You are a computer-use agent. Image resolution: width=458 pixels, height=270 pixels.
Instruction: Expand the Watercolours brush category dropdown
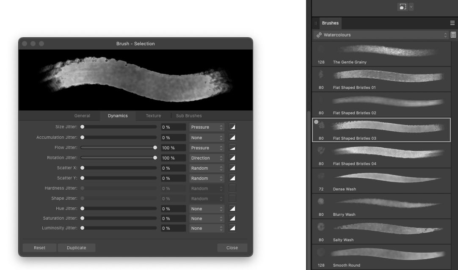pos(381,35)
